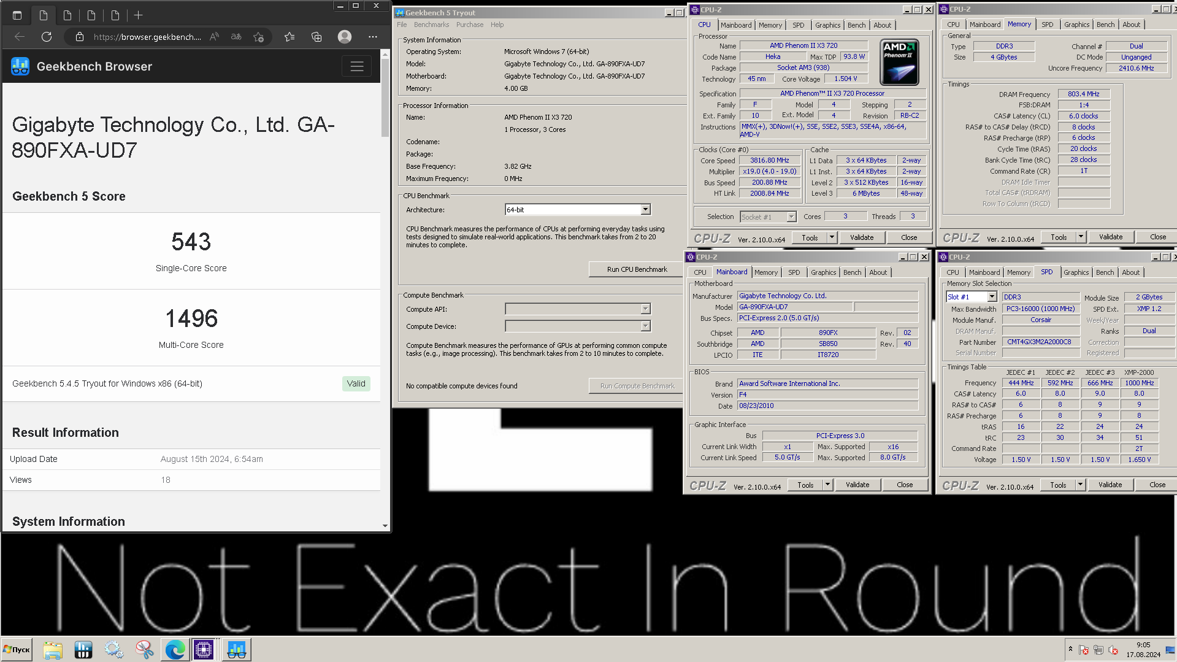Open the favorites list
This screenshot has height=662, width=1177.
coord(289,37)
